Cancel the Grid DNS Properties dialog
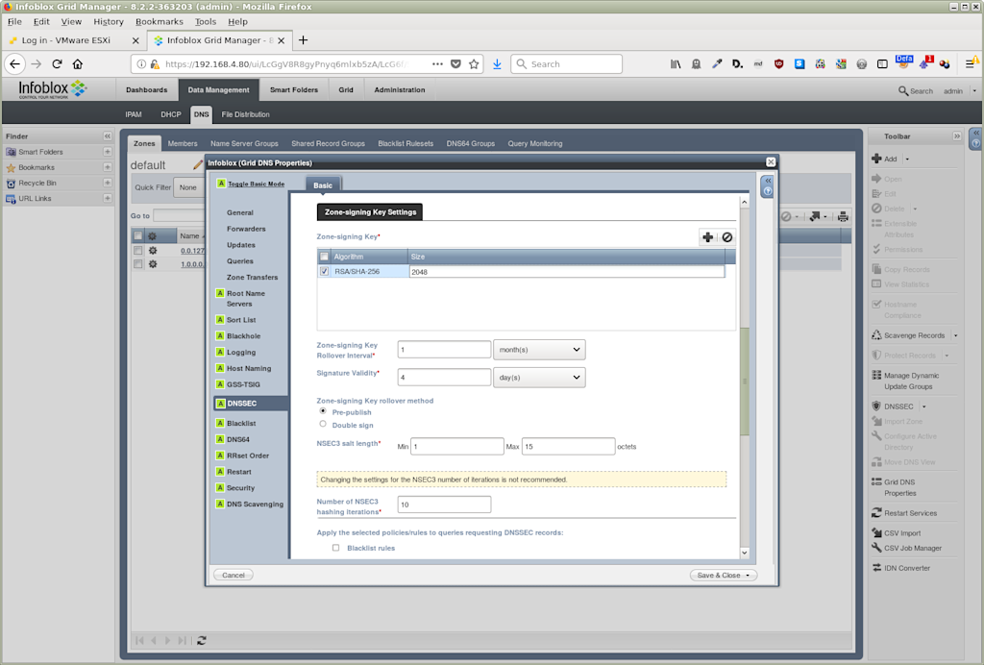The width and height of the screenshot is (984, 665). (x=234, y=576)
